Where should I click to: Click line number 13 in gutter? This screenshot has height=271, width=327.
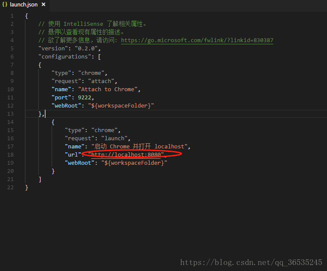click(x=10, y=114)
